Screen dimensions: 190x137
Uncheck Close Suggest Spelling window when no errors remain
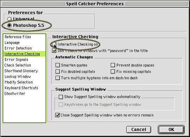point(57,115)
